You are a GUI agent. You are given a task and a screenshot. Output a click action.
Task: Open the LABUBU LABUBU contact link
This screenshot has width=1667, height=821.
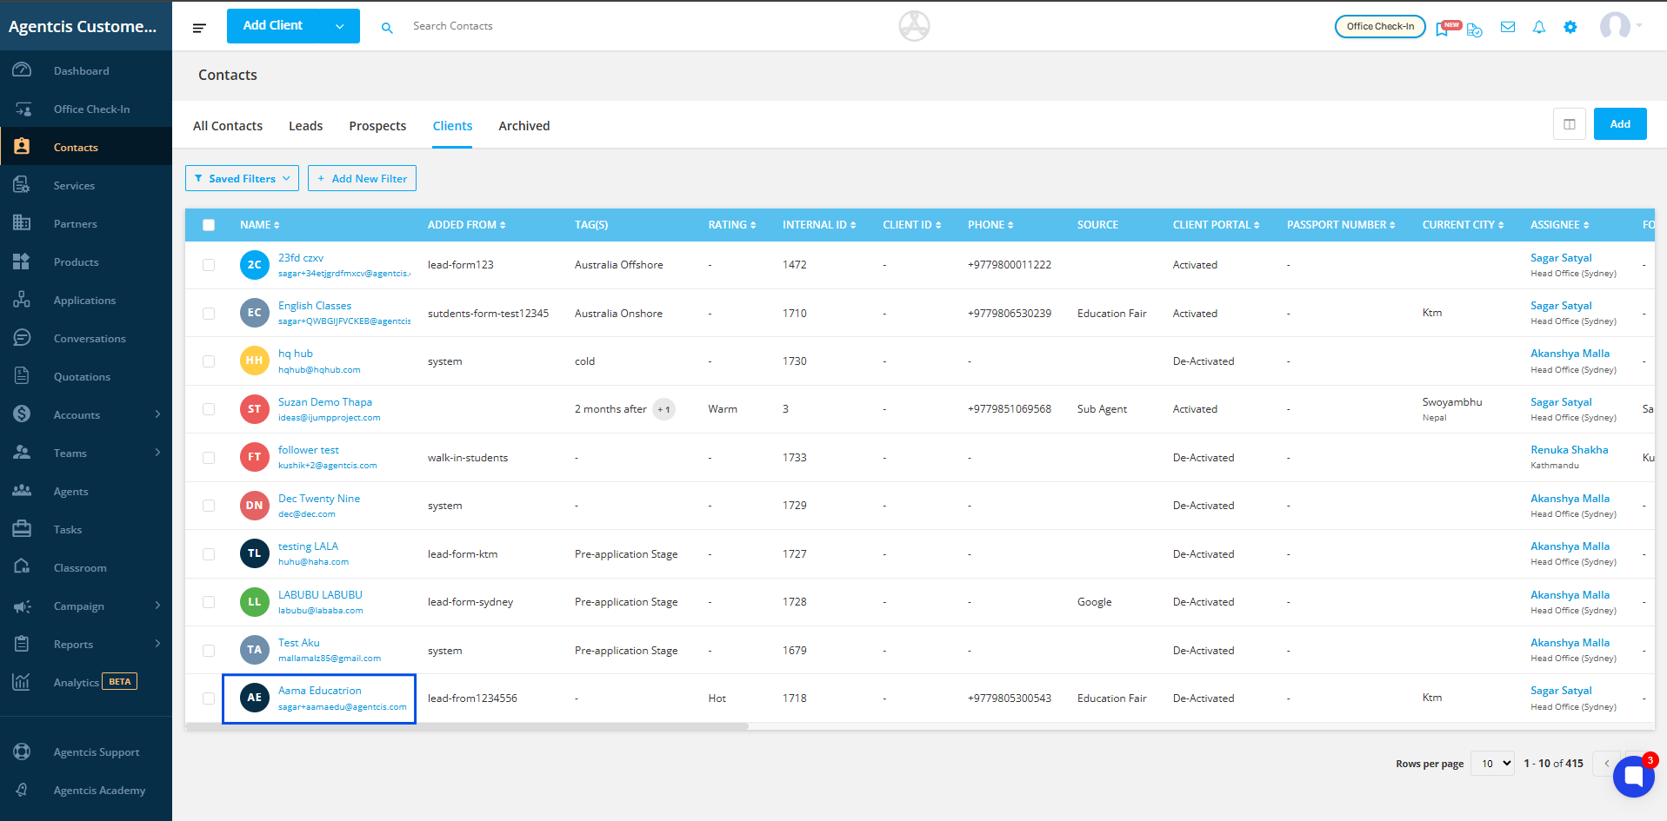click(x=320, y=595)
